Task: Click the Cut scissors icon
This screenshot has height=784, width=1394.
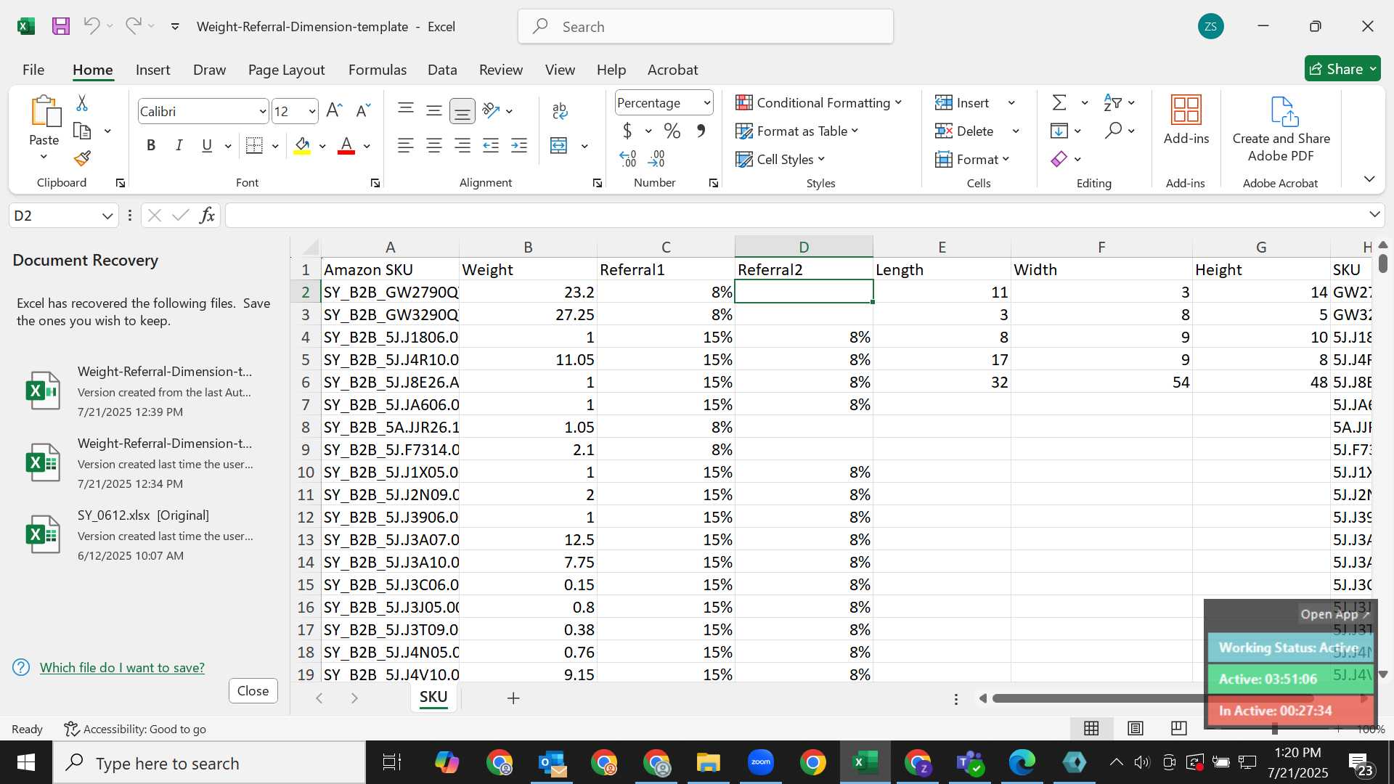Action: (x=82, y=103)
